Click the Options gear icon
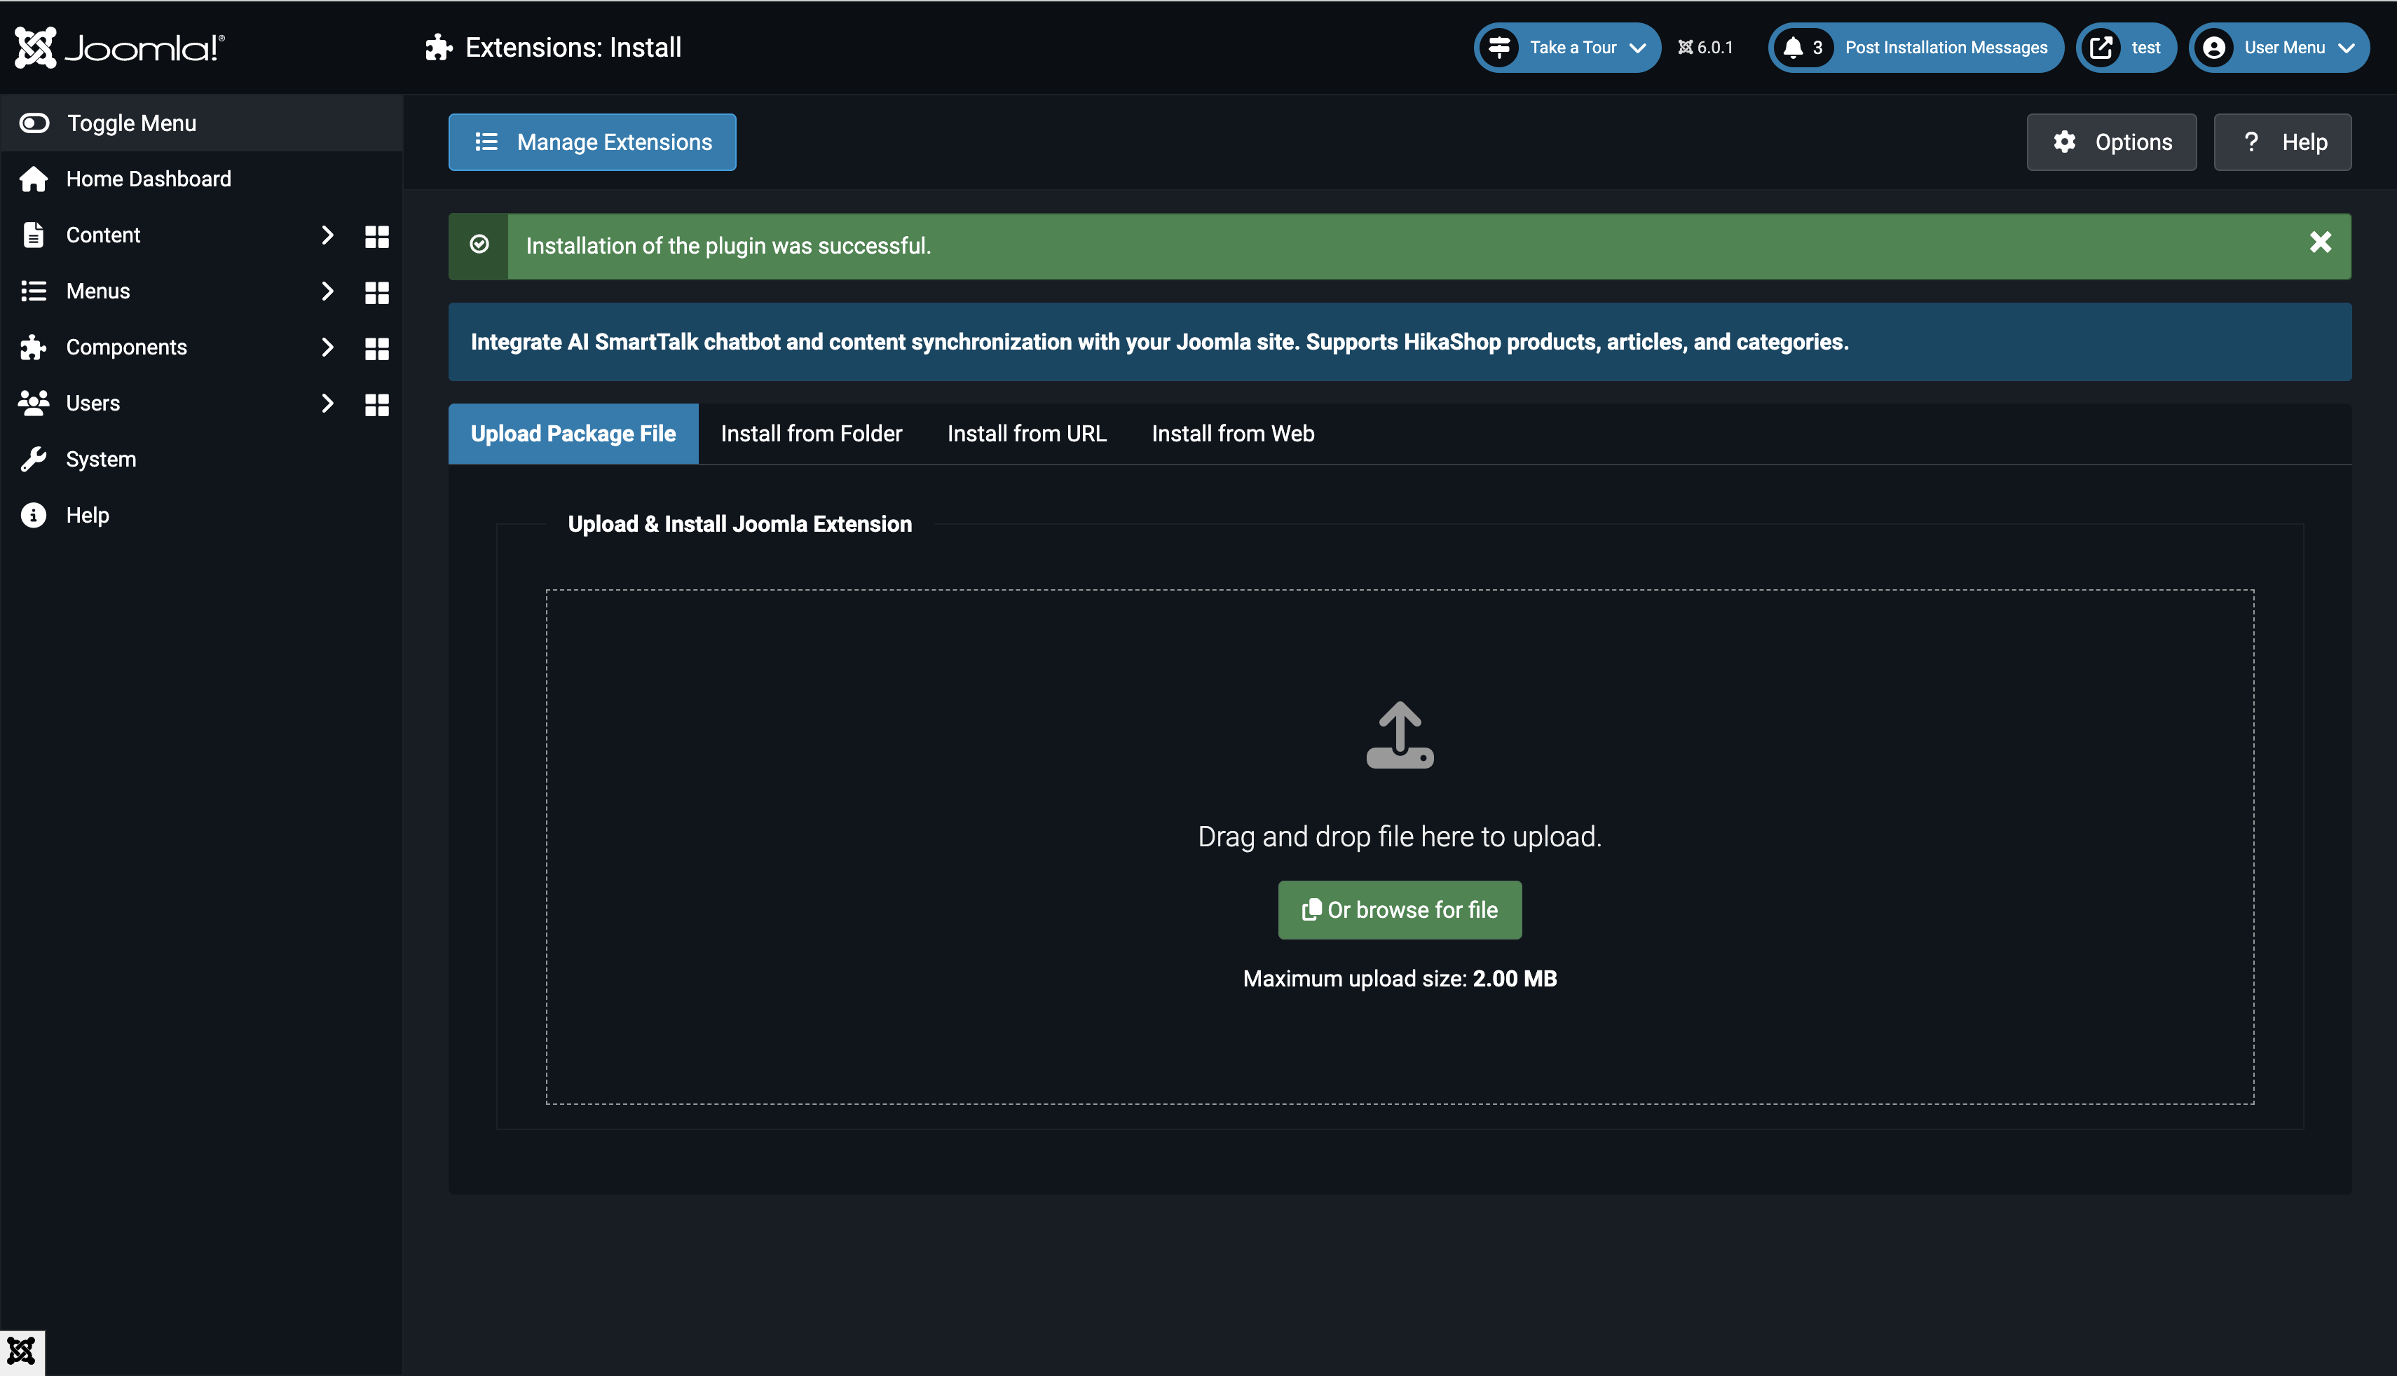 pos(2065,142)
